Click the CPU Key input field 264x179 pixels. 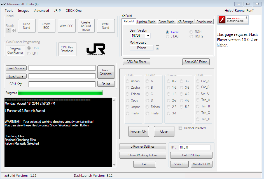point(62,84)
